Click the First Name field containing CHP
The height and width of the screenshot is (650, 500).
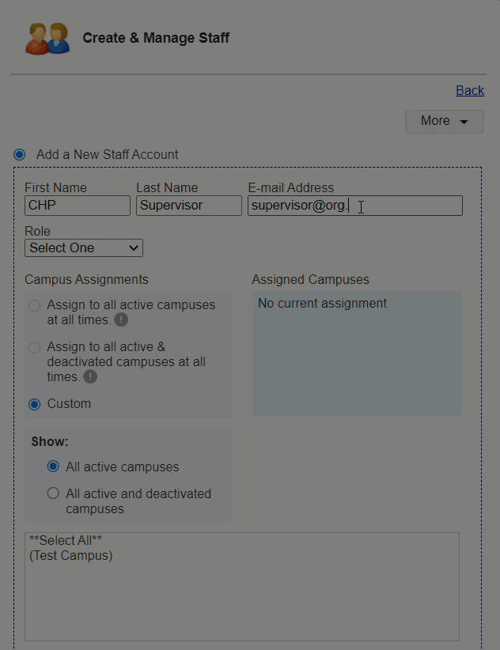pyautogui.click(x=78, y=206)
